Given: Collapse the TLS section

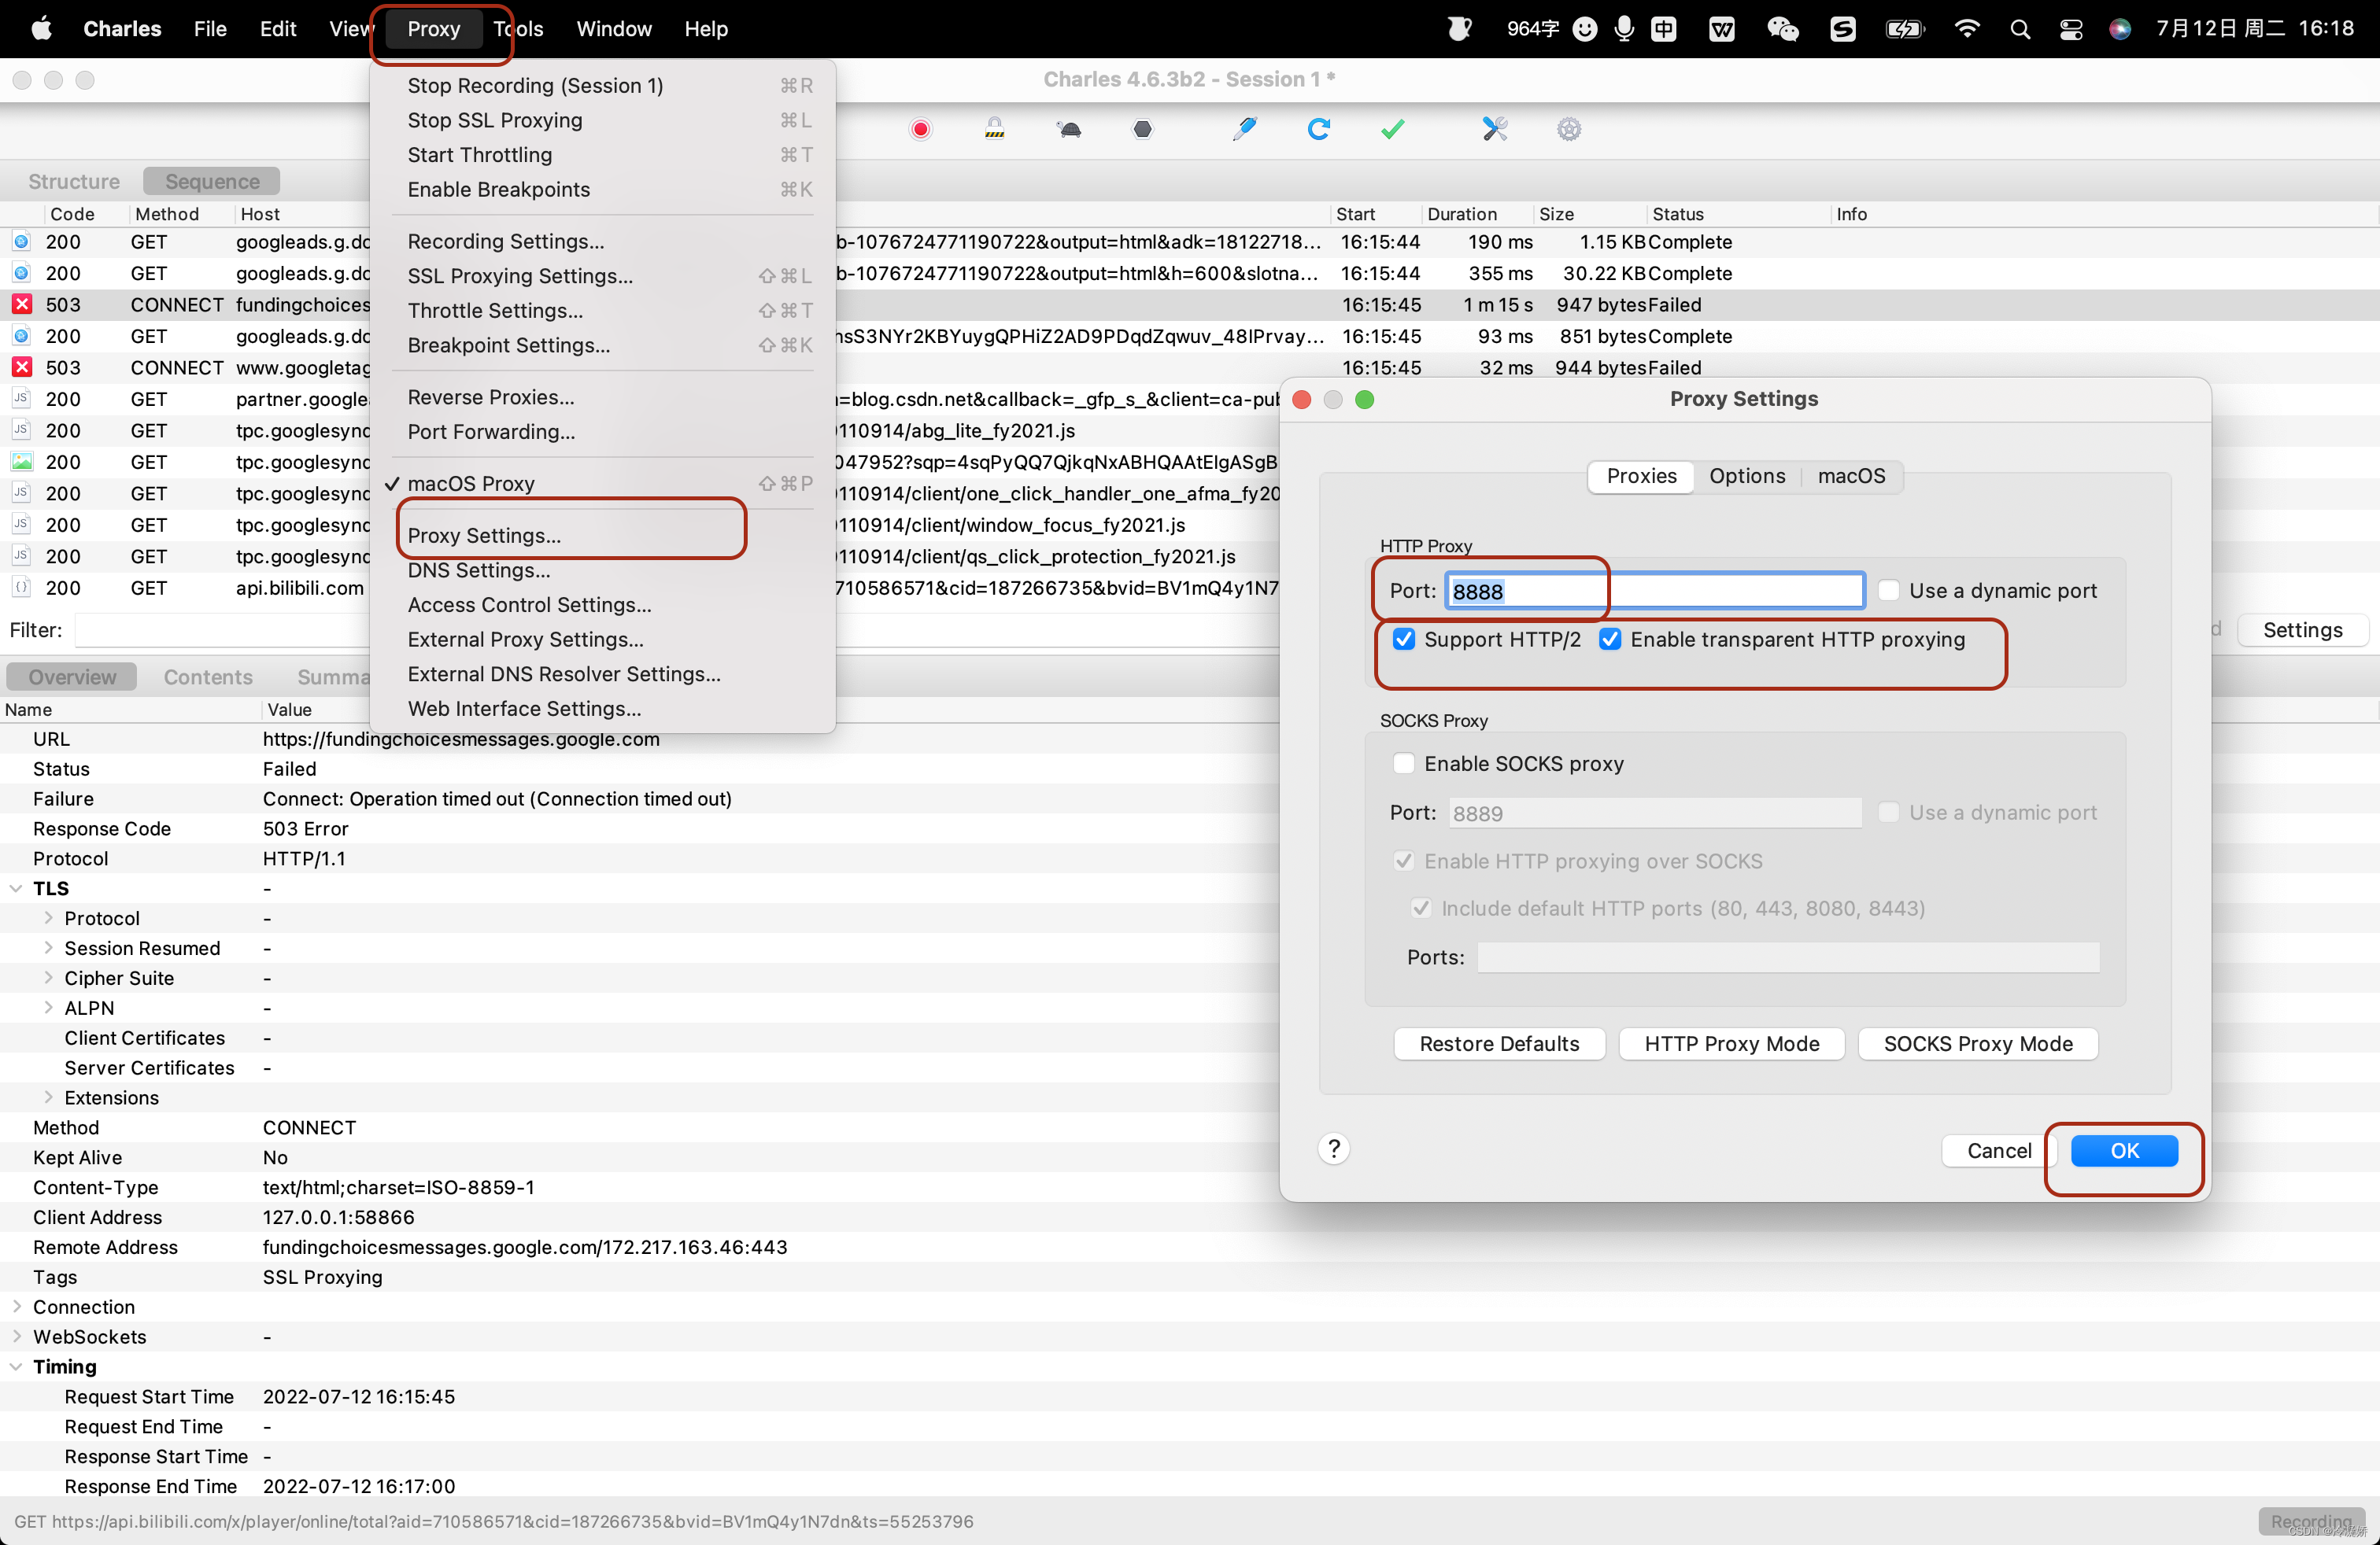Looking at the screenshot, I should [x=16, y=888].
